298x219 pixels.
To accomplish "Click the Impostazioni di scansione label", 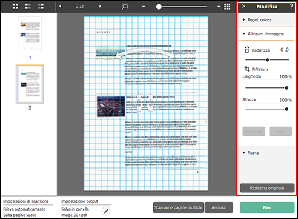I will point(26,201).
